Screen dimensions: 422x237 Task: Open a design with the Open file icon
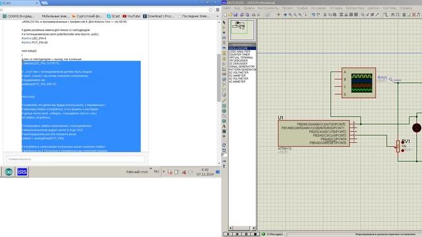click(x=230, y=14)
